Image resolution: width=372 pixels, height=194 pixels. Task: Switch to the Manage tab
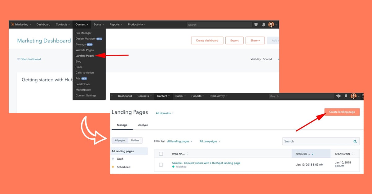pos(122,125)
